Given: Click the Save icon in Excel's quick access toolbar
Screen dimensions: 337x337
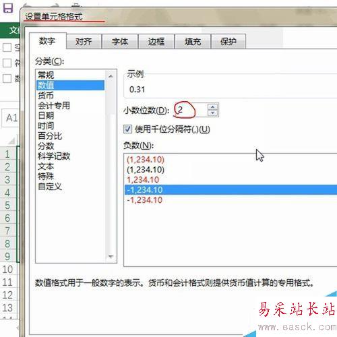Looking at the screenshot, I should [8, 7].
